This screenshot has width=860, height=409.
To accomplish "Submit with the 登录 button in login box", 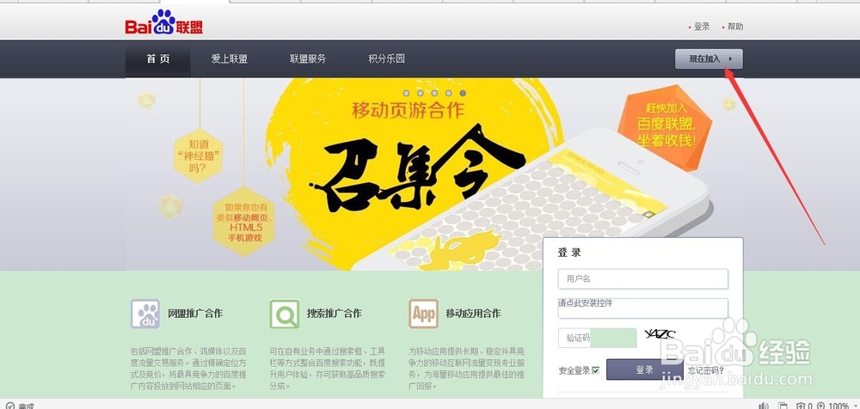I will (x=644, y=369).
